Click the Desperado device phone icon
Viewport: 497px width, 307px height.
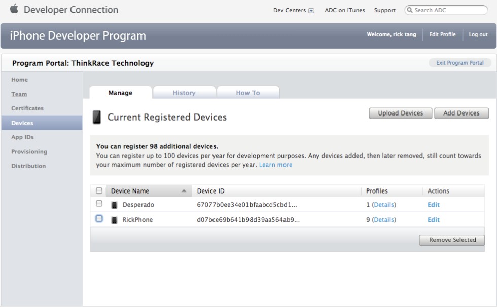tap(115, 205)
